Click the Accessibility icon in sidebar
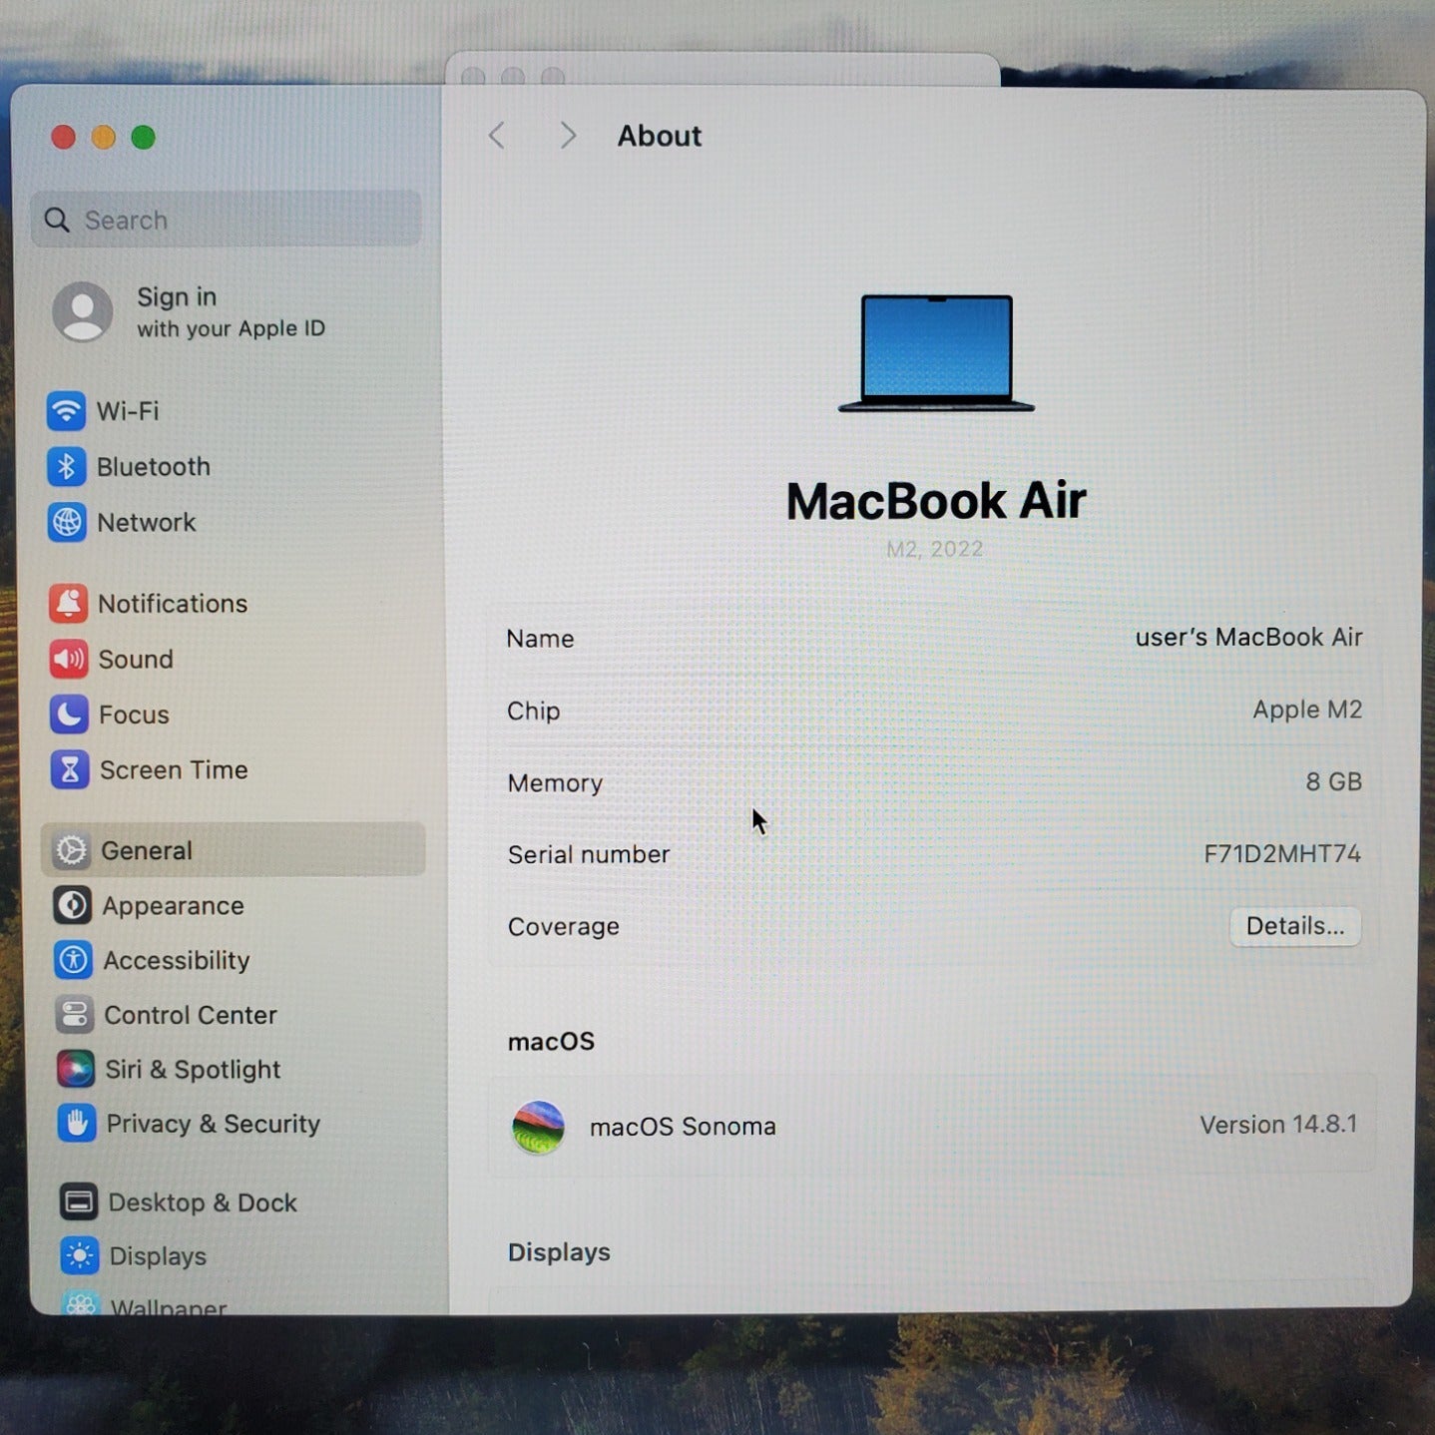Image resolution: width=1435 pixels, height=1435 pixels. coord(74,960)
